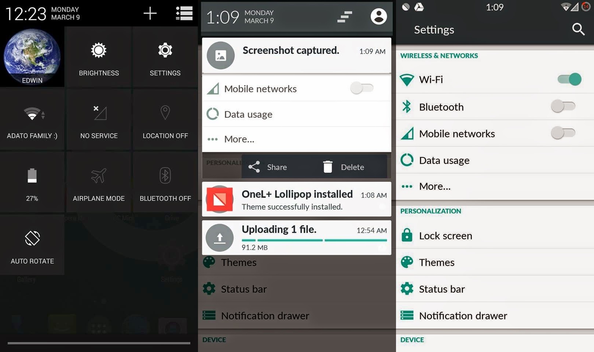Toggle the ADATO FAMILY Wi-Fi tile
594x352 pixels.
(x=32, y=120)
